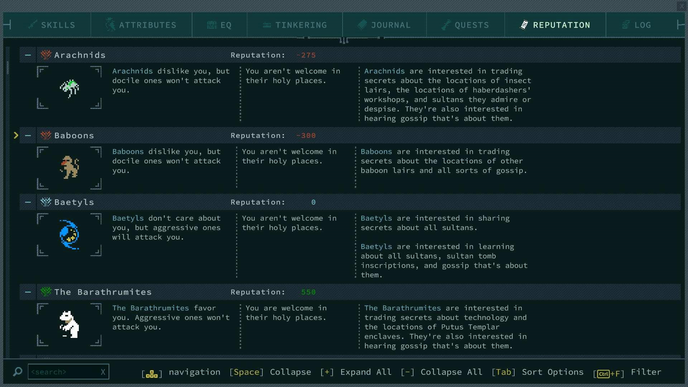Collapse The Barathrumites faction entry

tap(28, 292)
